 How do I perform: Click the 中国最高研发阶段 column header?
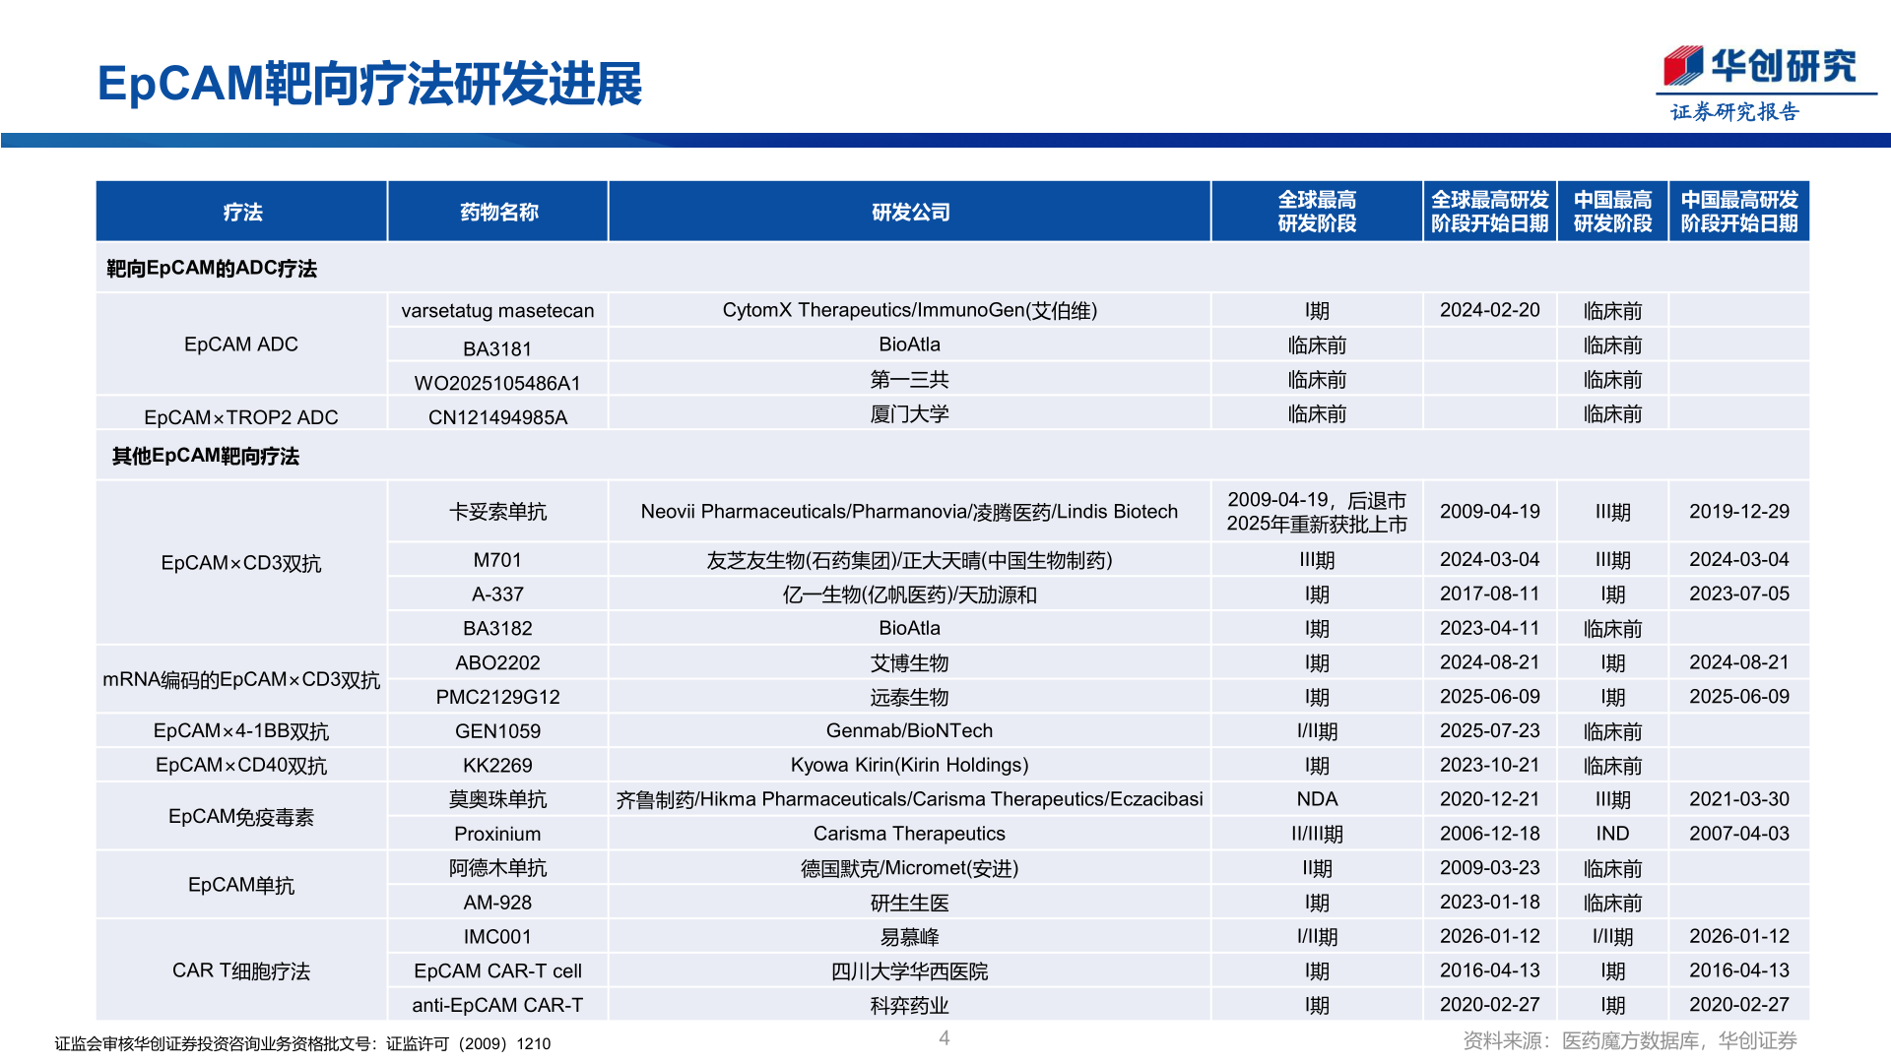pyautogui.click(x=1612, y=212)
